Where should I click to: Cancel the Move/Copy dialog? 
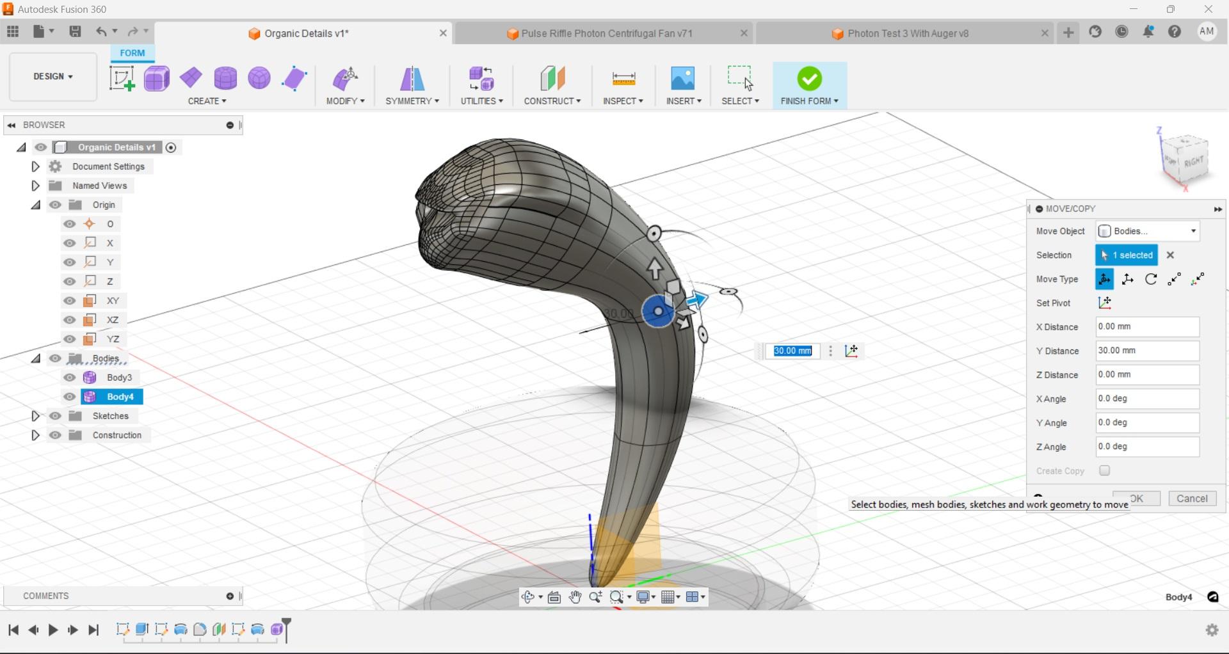1192,498
